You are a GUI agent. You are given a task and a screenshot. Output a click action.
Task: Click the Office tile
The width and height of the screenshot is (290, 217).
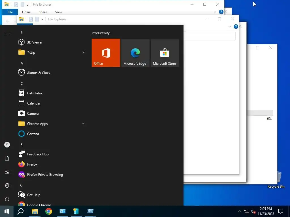(106, 53)
